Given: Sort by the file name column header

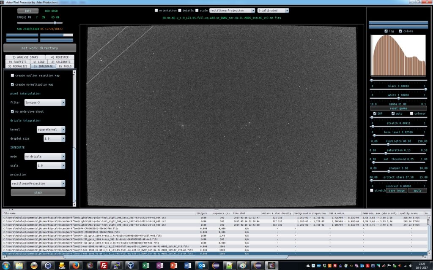Looking at the screenshot, I should click(x=99, y=213).
